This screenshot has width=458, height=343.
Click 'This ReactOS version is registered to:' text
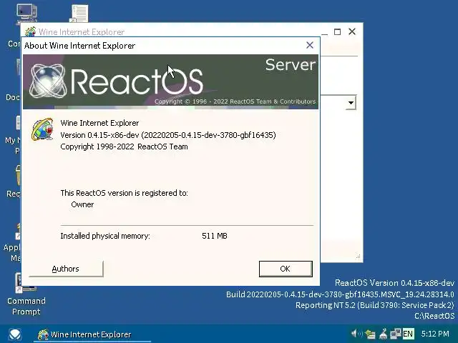tap(124, 193)
